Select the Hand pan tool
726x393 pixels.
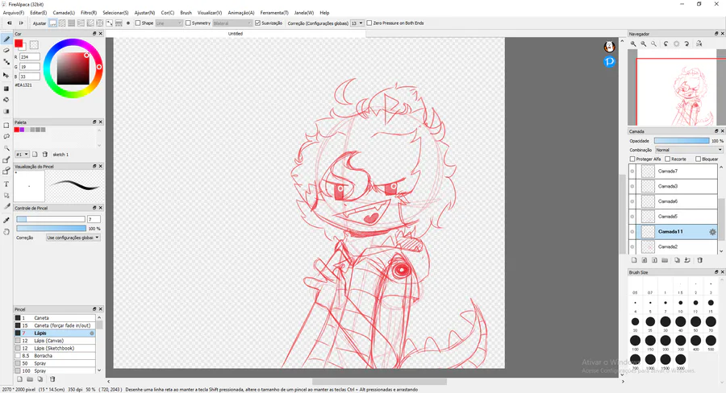pyautogui.click(x=6, y=232)
